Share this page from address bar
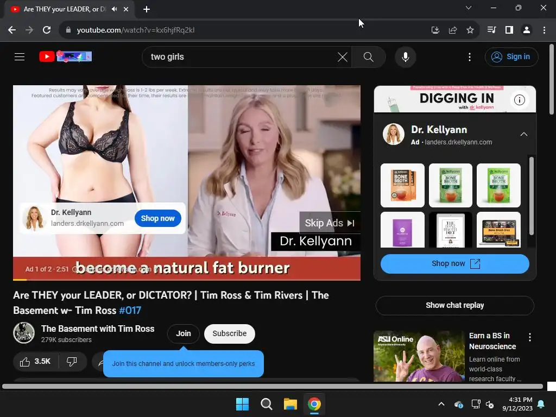 coord(452,30)
